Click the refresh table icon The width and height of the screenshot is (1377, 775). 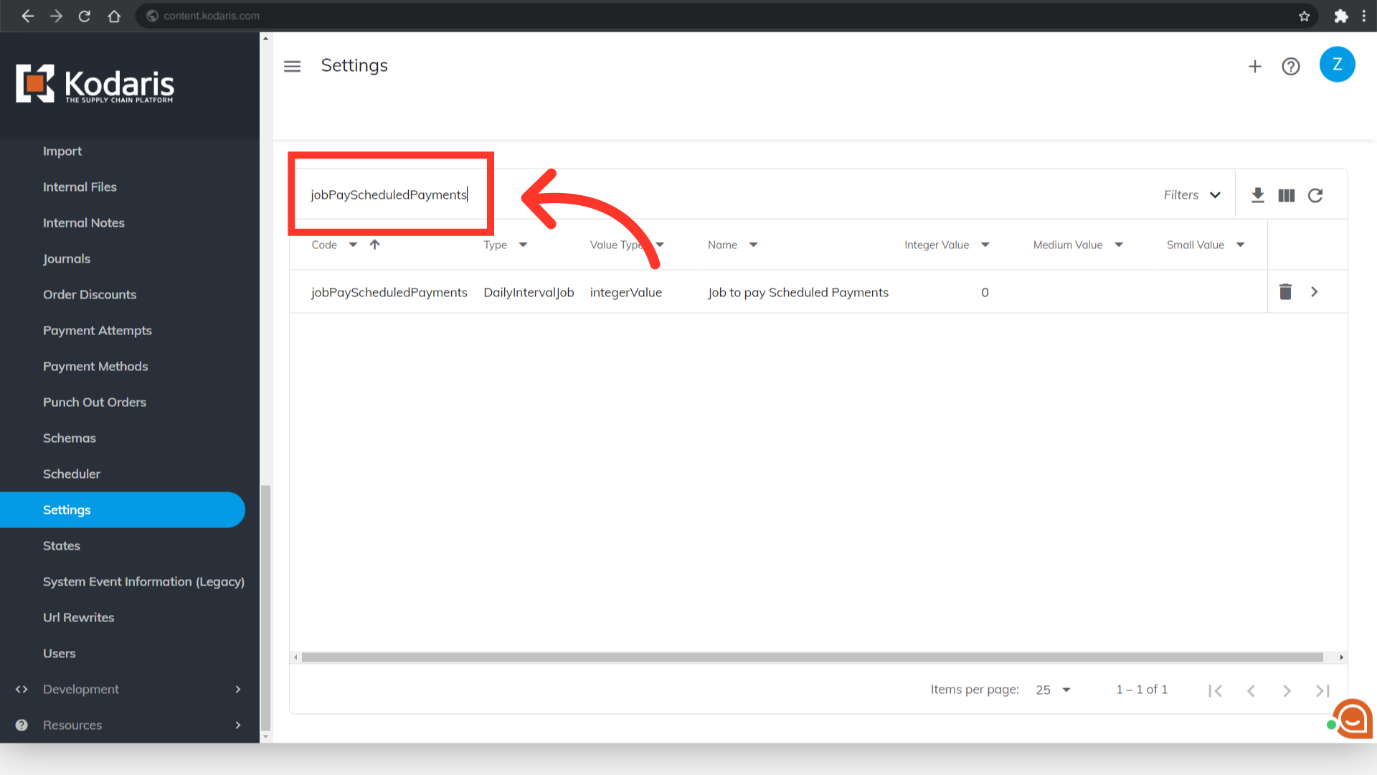point(1315,195)
